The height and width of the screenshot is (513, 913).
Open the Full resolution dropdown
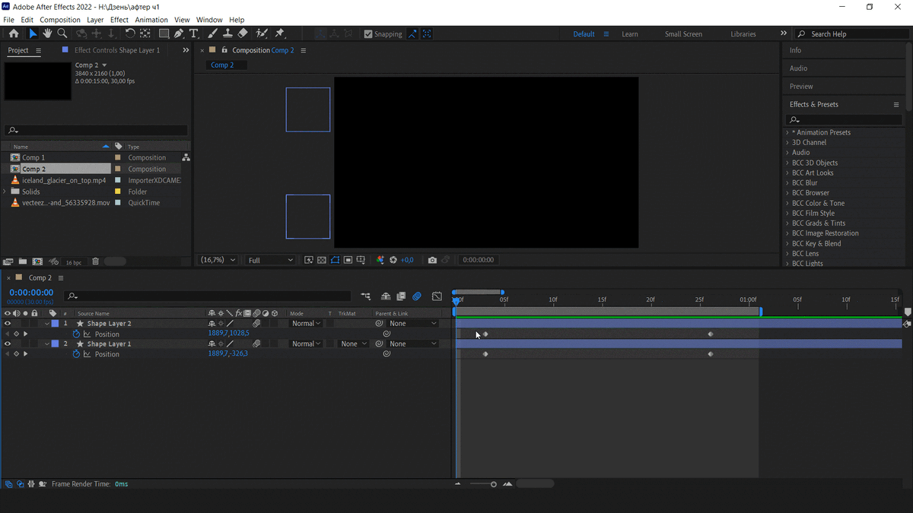(270, 260)
